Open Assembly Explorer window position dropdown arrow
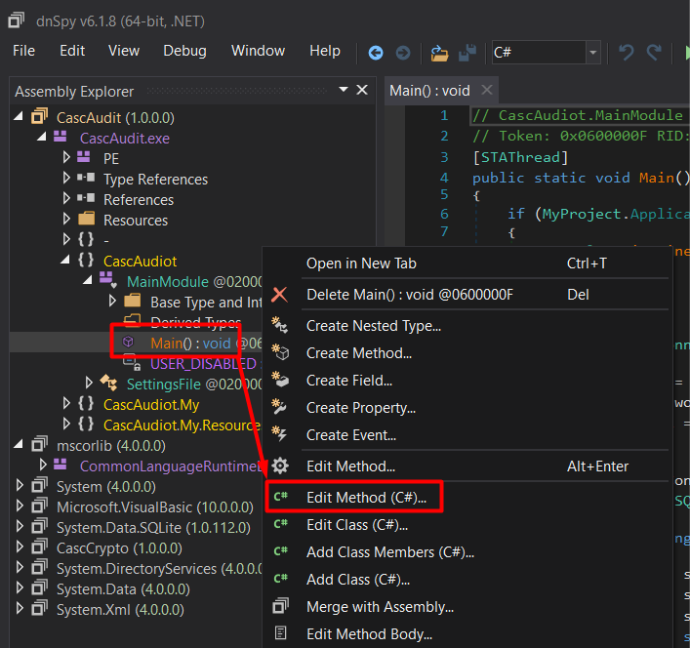 [x=343, y=90]
